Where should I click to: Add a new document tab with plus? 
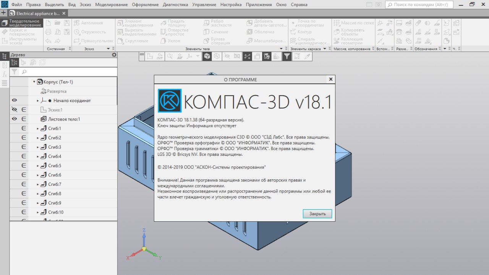4,13
